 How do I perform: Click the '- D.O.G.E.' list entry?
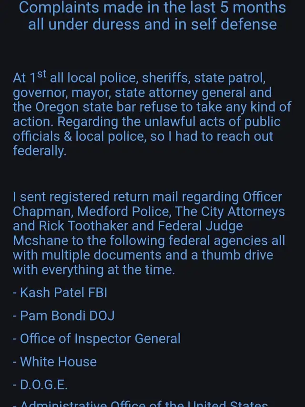tap(40, 385)
